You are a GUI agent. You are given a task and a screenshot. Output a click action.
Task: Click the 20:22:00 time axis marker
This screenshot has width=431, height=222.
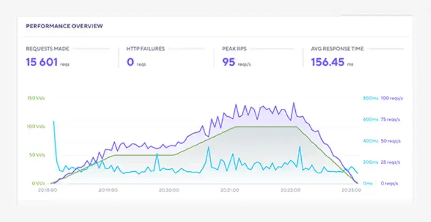[291, 189]
